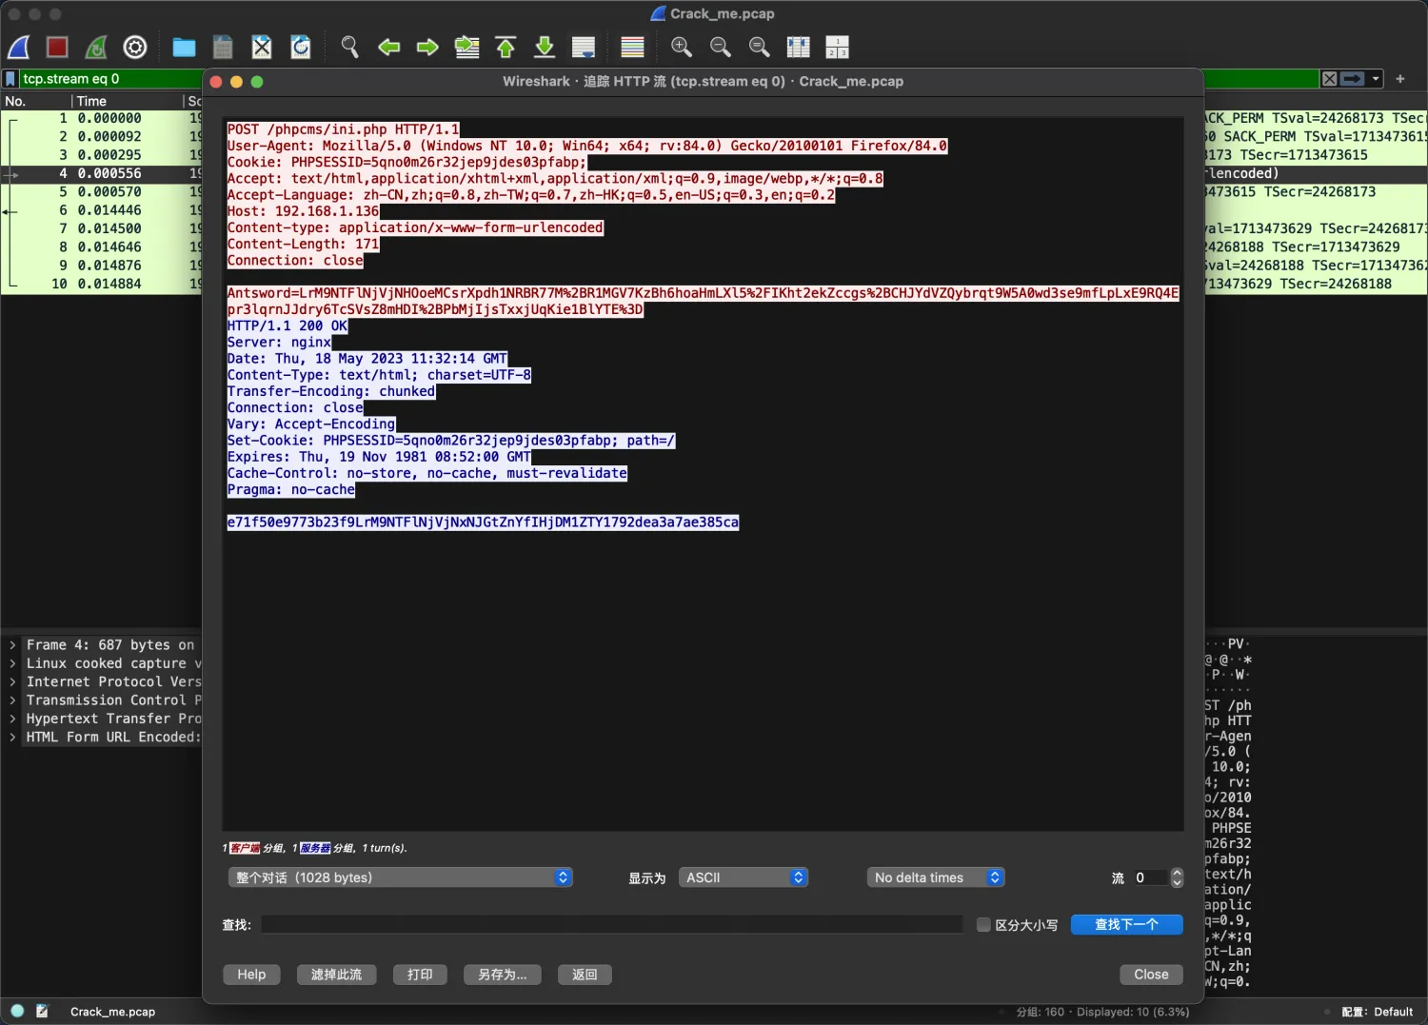
Task: Expand the HTML Form URL Encoded row
Action: pos(12,737)
